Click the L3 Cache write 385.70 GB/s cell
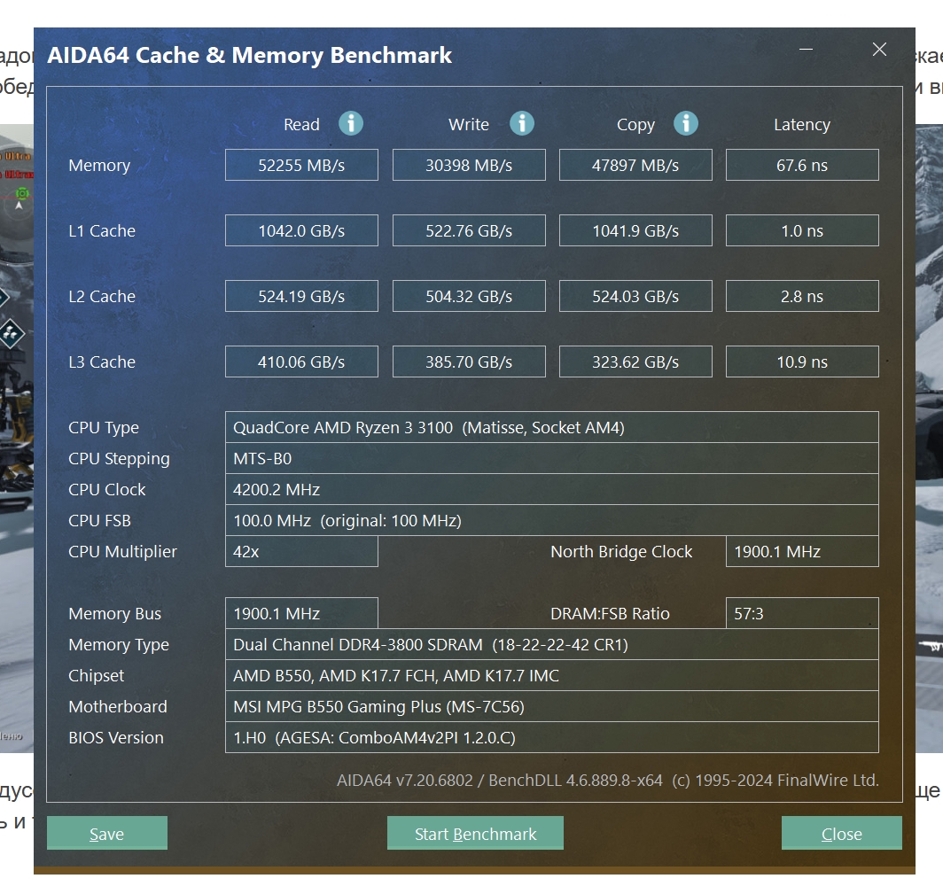 coord(469,361)
